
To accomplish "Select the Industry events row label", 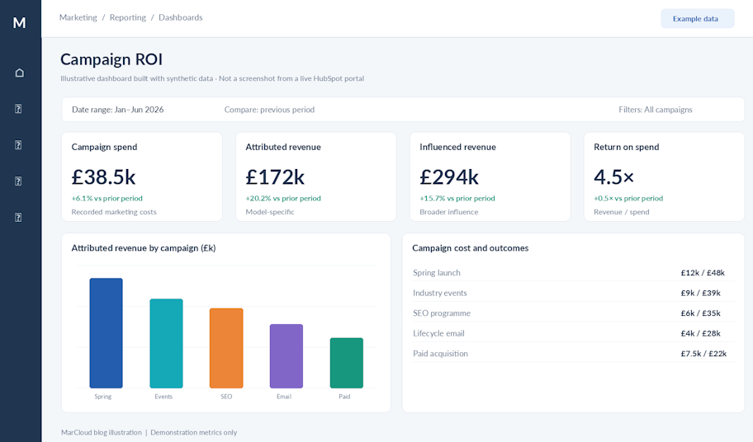I will (x=440, y=293).
